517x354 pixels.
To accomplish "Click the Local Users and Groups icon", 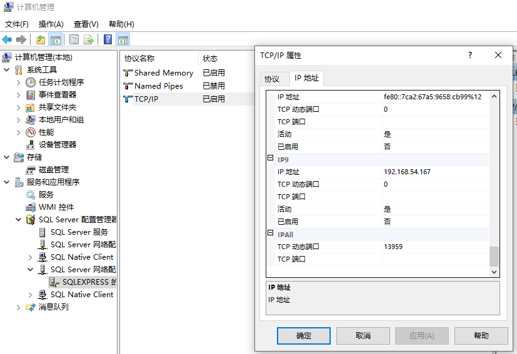I will [31, 120].
